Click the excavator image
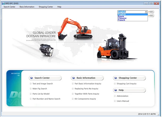The height and width of the screenshot is (117, 162). pos(74,29)
